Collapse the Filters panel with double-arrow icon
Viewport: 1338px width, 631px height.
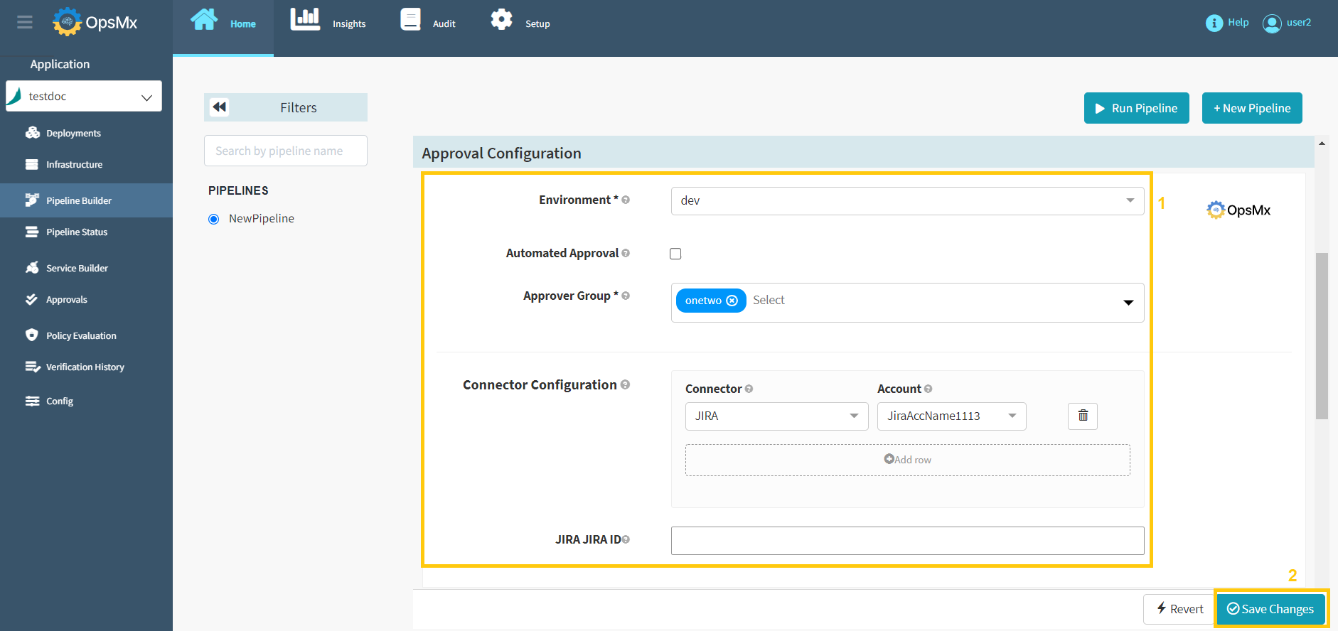(x=220, y=107)
